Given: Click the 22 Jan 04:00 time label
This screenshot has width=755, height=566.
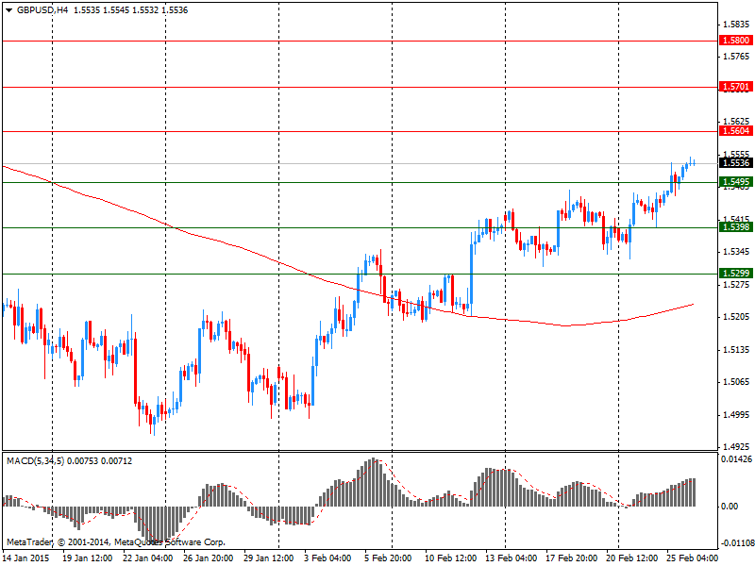Looking at the screenshot, I should [x=148, y=558].
